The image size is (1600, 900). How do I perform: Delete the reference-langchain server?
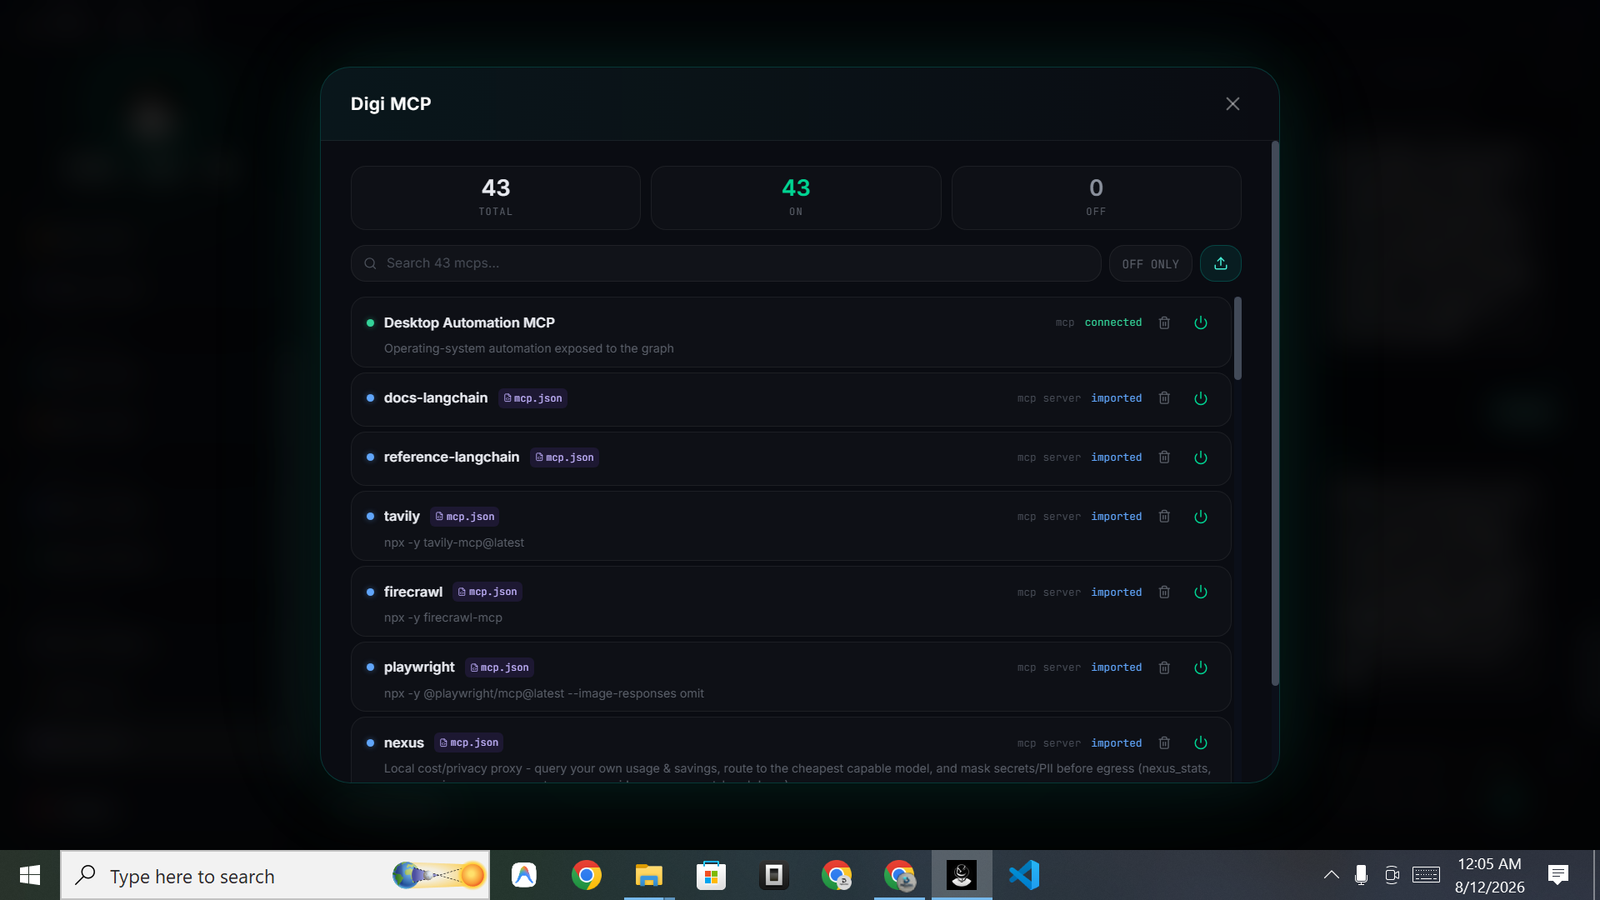pyautogui.click(x=1164, y=457)
